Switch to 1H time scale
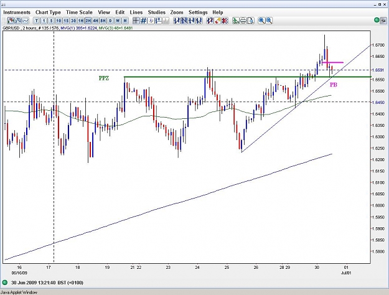The height and width of the screenshot is (295, 389). tap(81, 21)
